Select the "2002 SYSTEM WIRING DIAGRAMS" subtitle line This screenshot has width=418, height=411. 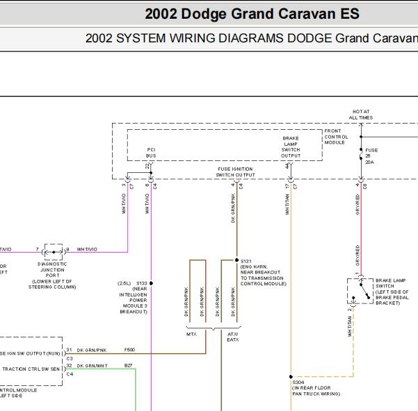point(252,38)
